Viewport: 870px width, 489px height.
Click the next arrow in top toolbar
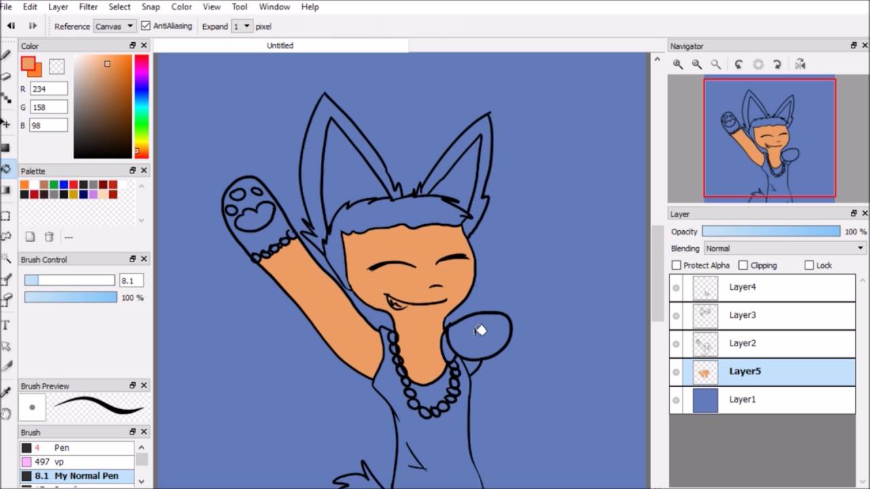(32, 26)
